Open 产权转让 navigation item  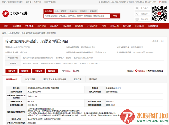(x=29, y=26)
